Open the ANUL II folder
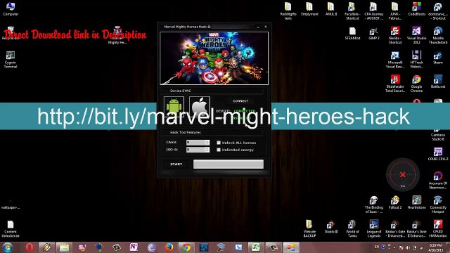The width and height of the screenshot is (450, 253). point(331,8)
